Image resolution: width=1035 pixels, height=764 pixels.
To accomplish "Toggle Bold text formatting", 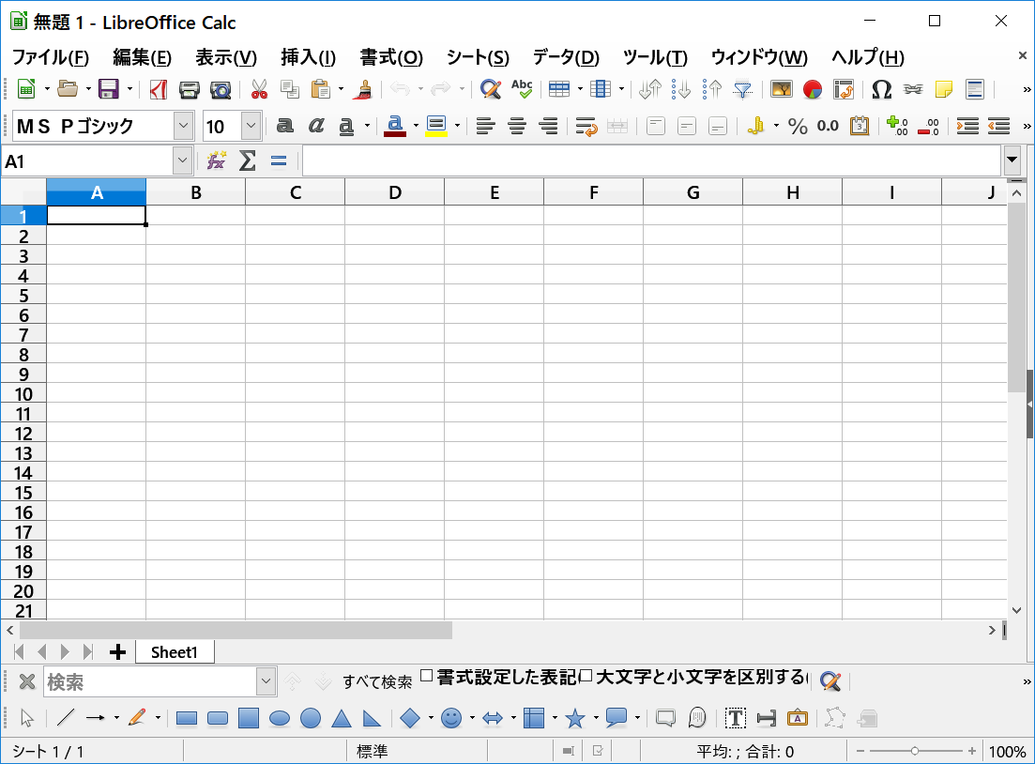I will coord(284,126).
